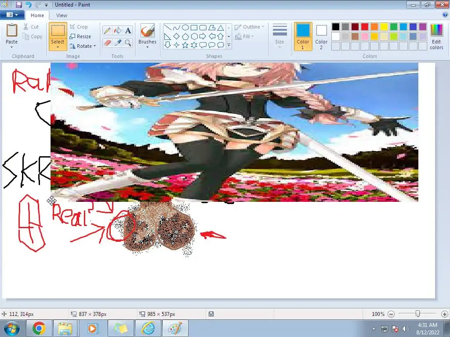
Task: Choose the Hexagon shape
Action: pos(194,36)
